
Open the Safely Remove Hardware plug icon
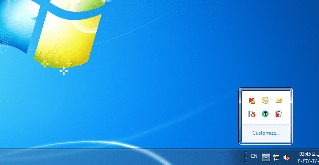(x=278, y=114)
